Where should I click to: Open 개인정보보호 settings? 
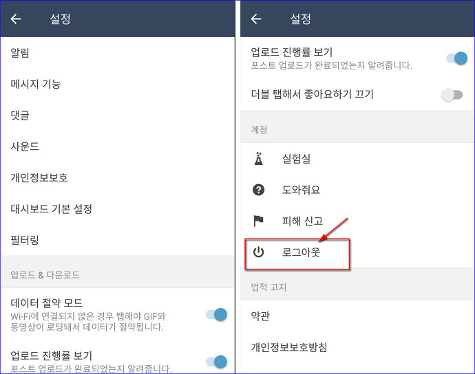click(x=118, y=177)
